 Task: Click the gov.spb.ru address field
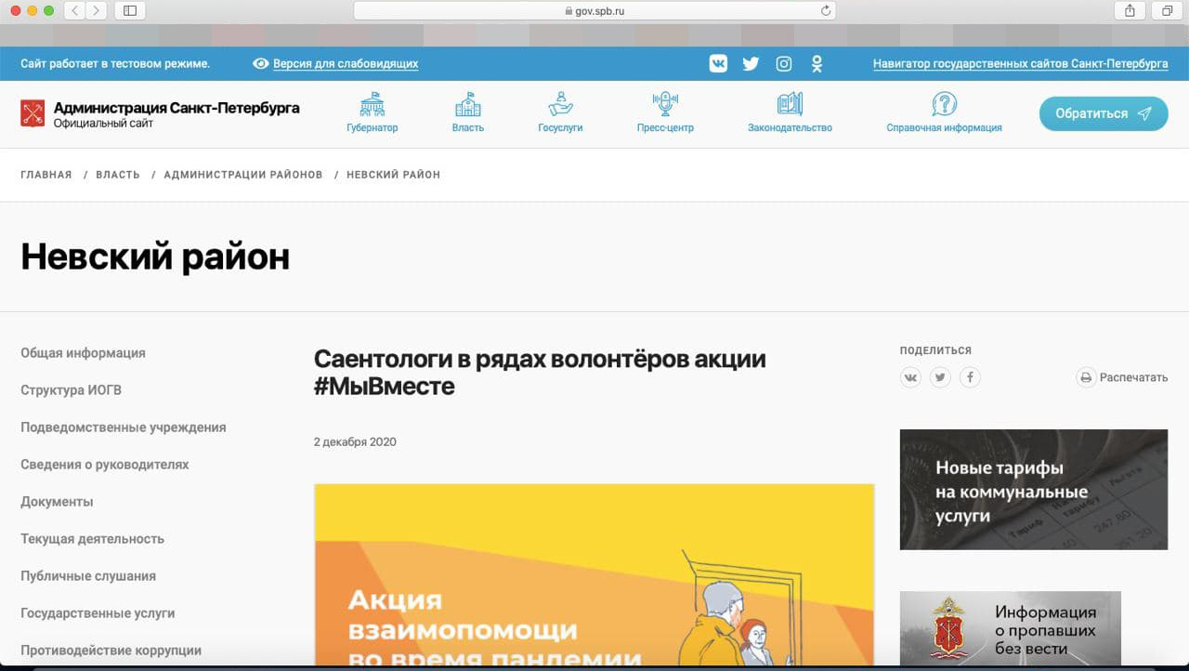tap(594, 11)
